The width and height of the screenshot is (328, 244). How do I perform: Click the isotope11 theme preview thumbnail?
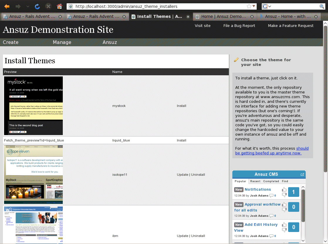[x=33, y=175]
